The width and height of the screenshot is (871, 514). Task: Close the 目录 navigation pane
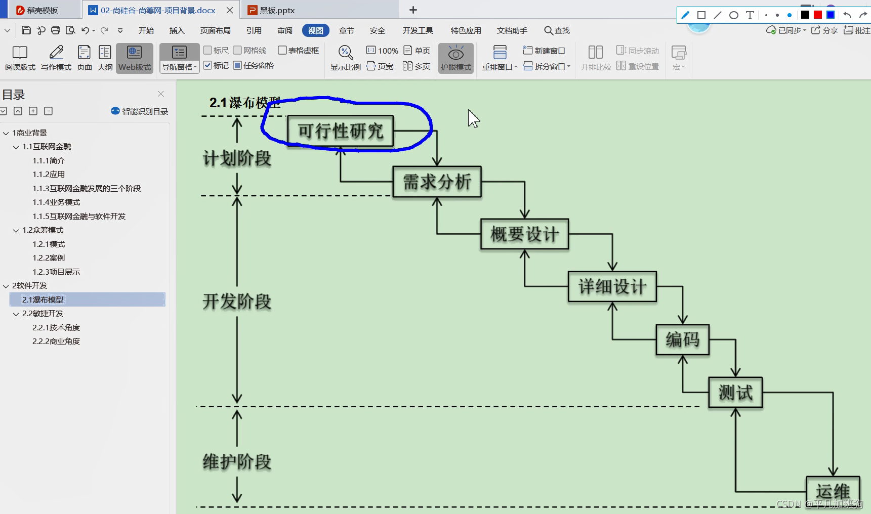pyautogui.click(x=160, y=94)
